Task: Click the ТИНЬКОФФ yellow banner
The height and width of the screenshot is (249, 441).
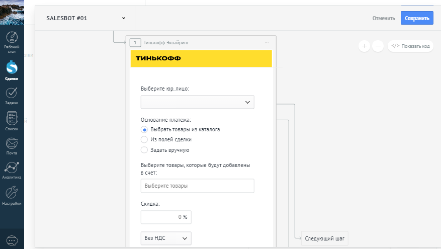Action: click(201, 58)
